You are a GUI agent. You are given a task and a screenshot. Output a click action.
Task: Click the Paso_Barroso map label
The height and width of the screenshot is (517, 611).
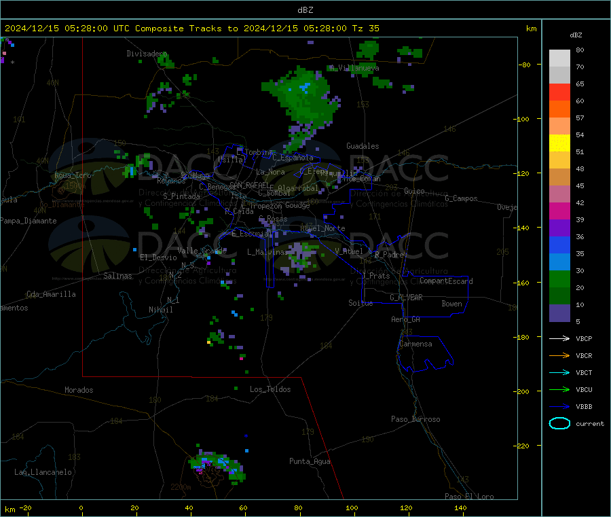tap(415, 419)
